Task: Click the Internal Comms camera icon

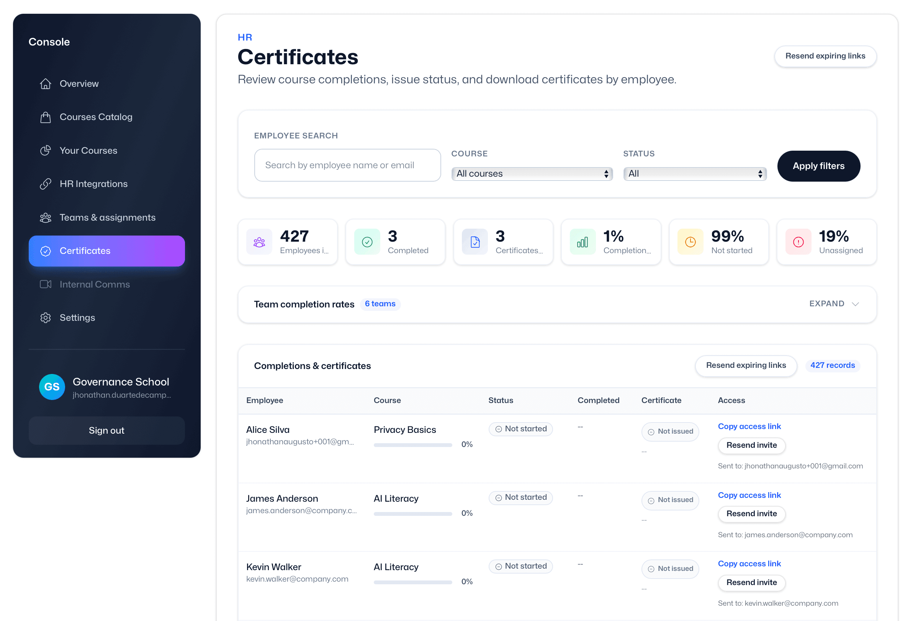Action: pos(45,284)
